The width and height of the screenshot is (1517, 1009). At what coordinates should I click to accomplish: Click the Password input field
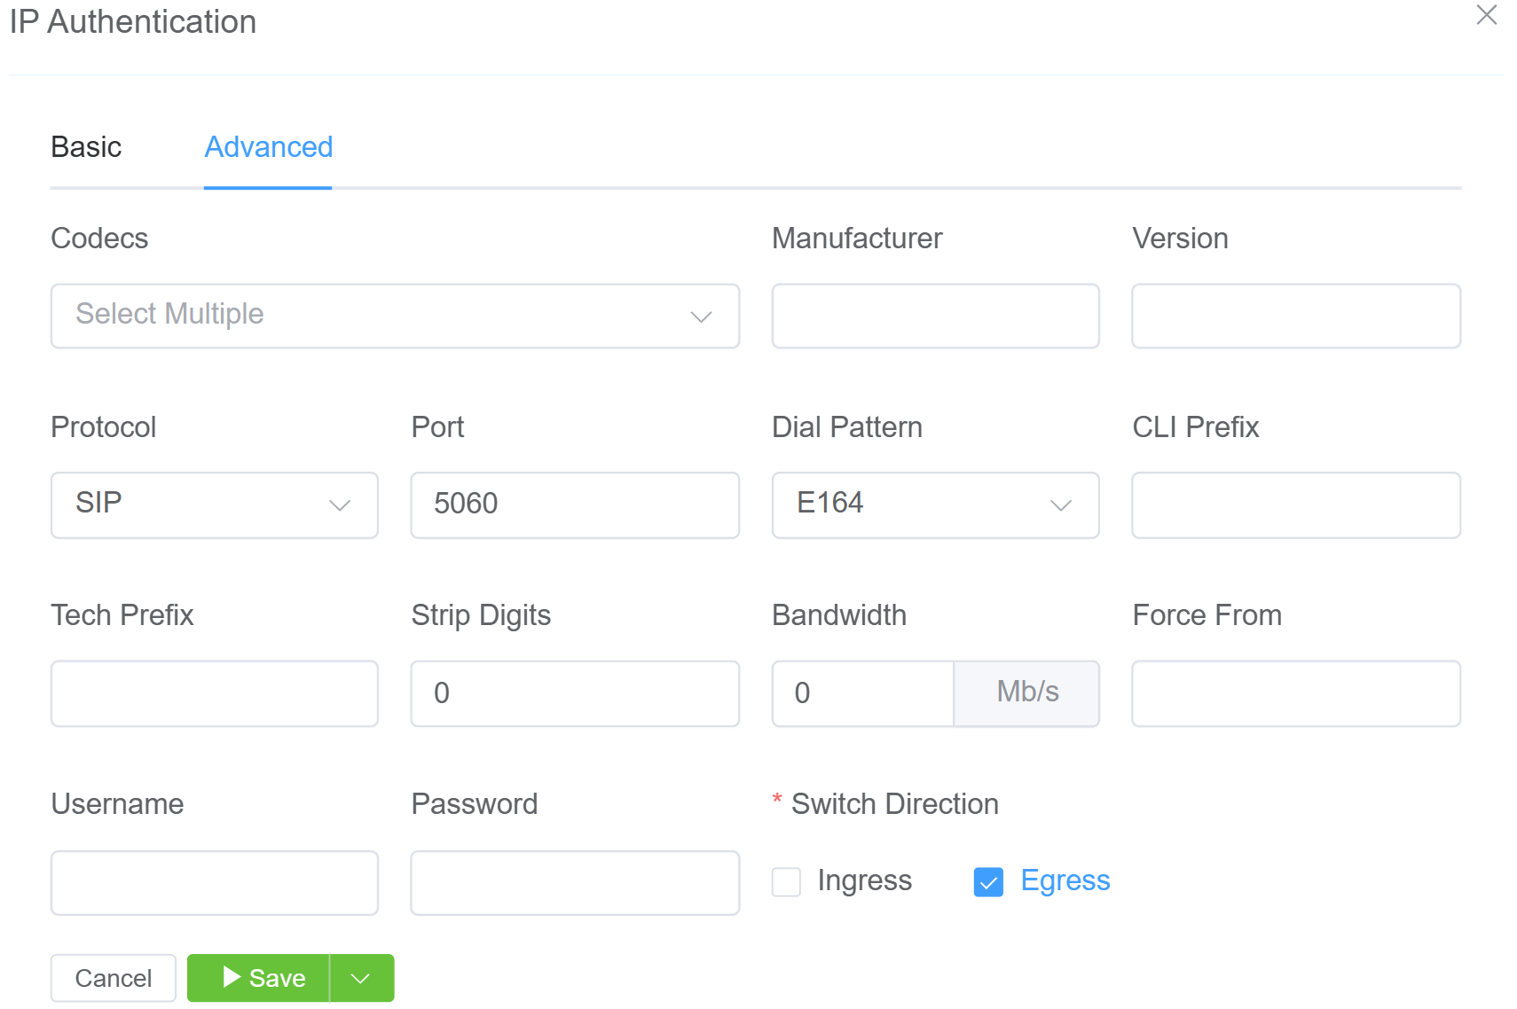pyautogui.click(x=575, y=882)
